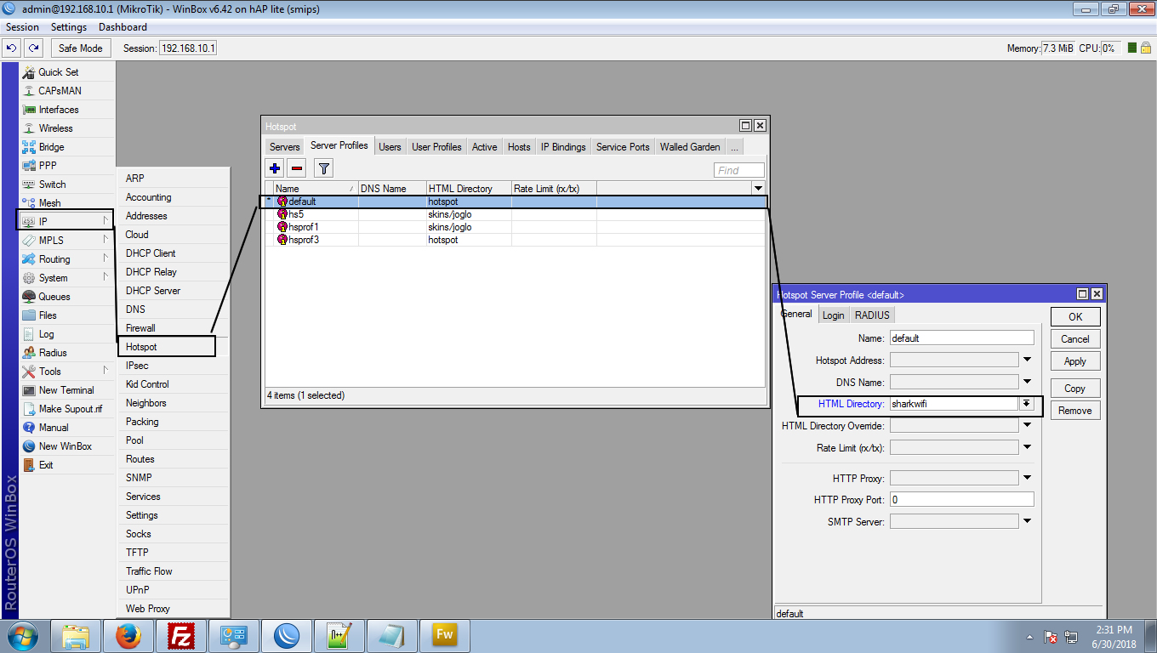This screenshot has width=1157, height=653.
Task: Open PPP in sidebar
Action: click(66, 166)
